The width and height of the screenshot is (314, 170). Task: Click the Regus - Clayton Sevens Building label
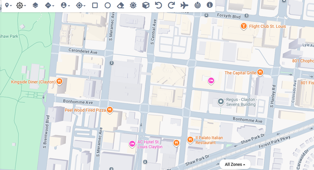pyautogui.click(x=241, y=102)
